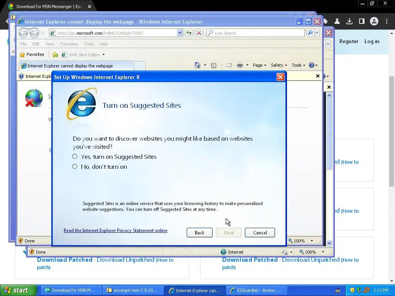Open the Tools command bar menu

click(298, 65)
